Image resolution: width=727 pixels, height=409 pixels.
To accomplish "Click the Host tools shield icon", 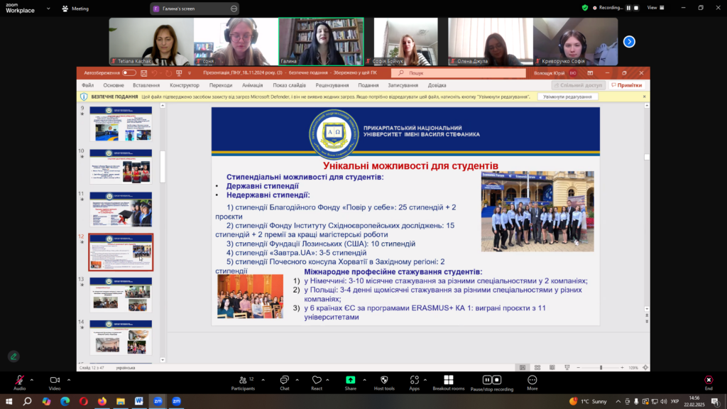I will click(384, 380).
